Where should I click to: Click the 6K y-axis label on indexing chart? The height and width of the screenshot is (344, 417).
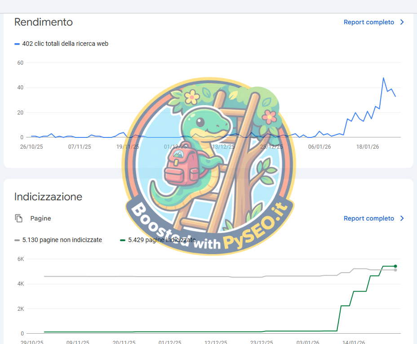click(21, 259)
